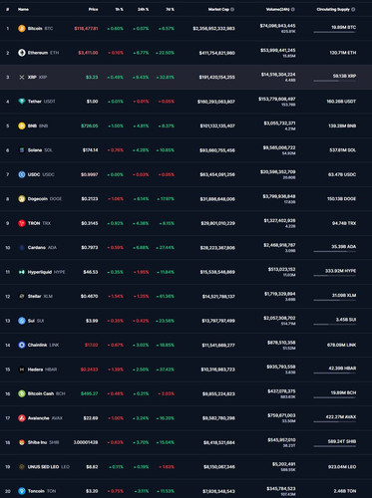Click Bitcoin's circulating supply progress bar
Image resolution: width=372 pixels, height=498 pixels.
[x=335, y=32]
